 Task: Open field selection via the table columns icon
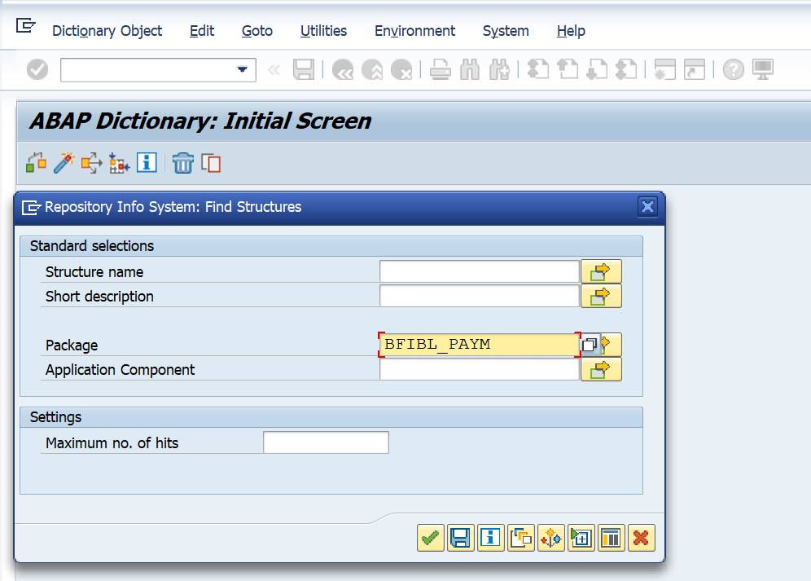click(x=611, y=538)
